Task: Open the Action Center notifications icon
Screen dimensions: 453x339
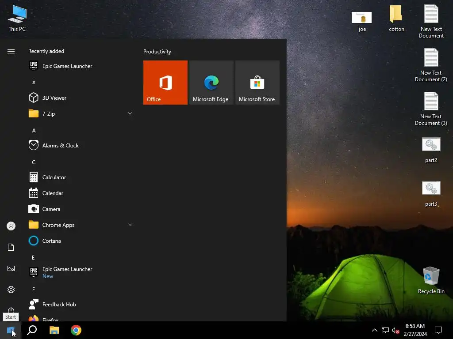Action: click(x=438, y=330)
